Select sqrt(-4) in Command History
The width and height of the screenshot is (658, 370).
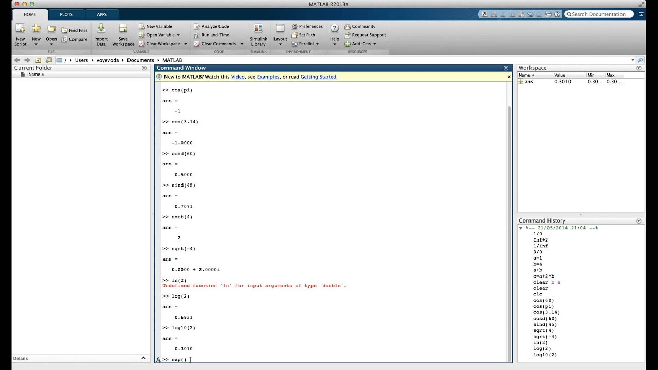pos(545,337)
